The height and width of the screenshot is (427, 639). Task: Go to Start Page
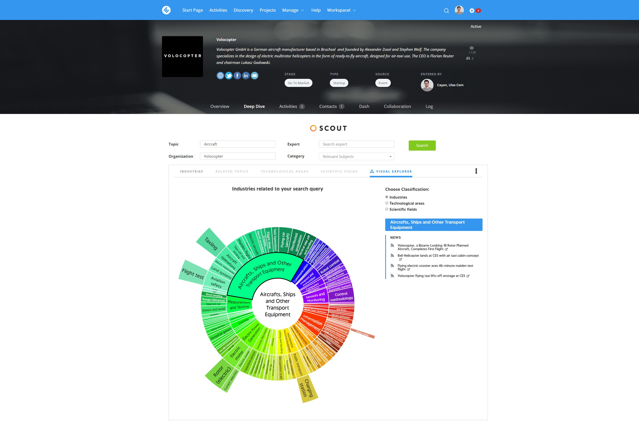pyautogui.click(x=193, y=10)
